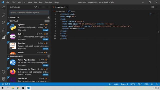Screen dimensions: 160x90
Task: Open the Accounts menu icon
Action: (x=3, y=72)
